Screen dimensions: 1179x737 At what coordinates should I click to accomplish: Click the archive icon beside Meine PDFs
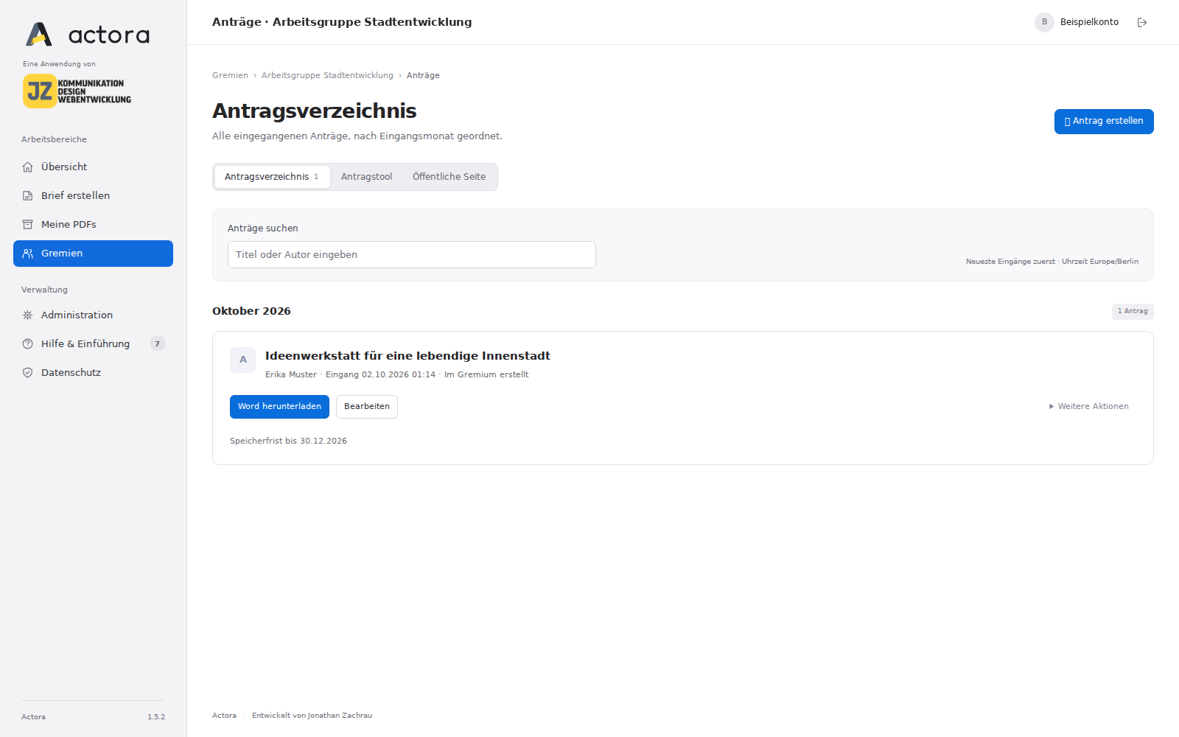28,225
